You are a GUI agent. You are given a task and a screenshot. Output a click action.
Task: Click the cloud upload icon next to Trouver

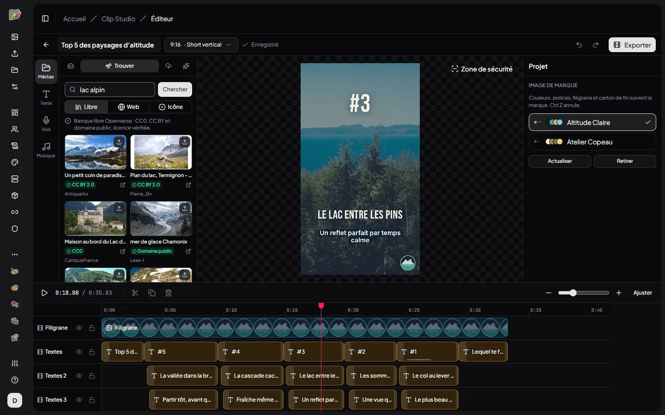(169, 66)
